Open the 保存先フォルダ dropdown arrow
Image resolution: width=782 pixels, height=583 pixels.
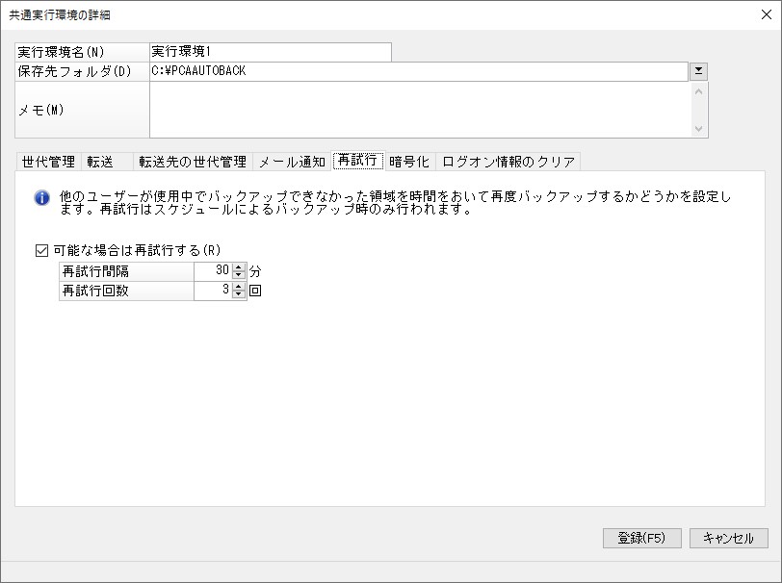699,71
